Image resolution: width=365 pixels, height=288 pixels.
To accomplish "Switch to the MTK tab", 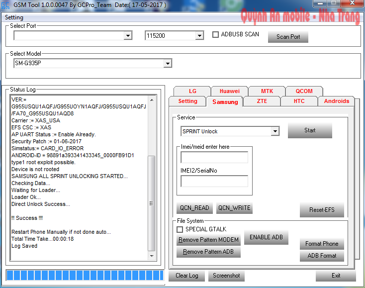I will 267,91.
